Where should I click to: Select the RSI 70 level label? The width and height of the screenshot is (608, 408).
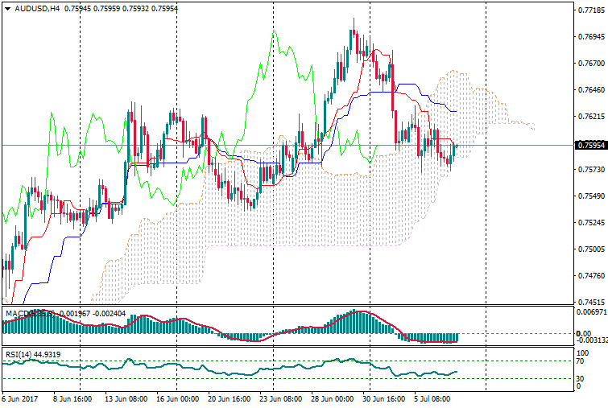pos(578,362)
